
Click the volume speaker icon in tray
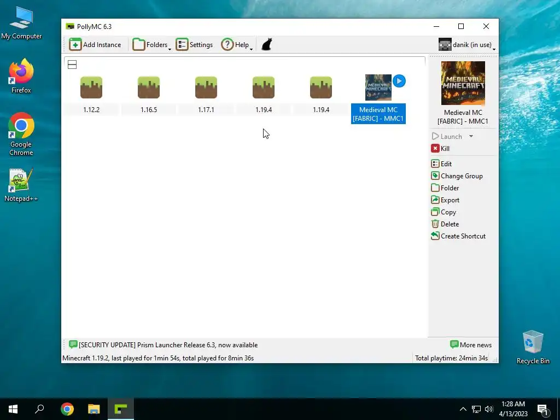[489, 409]
